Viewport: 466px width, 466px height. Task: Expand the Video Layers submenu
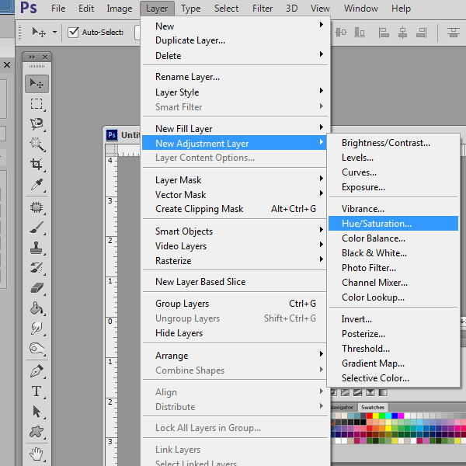coord(322,245)
